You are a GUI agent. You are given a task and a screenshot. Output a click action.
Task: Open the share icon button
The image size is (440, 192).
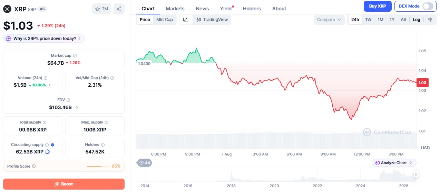coord(119,9)
